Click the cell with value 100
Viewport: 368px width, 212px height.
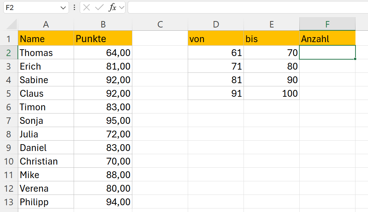271,94
